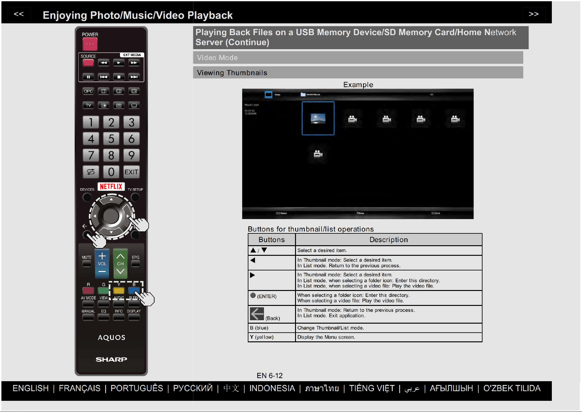Switch manual language to FRANÇAIS
Screen dimensions: 582x412
click(80, 388)
